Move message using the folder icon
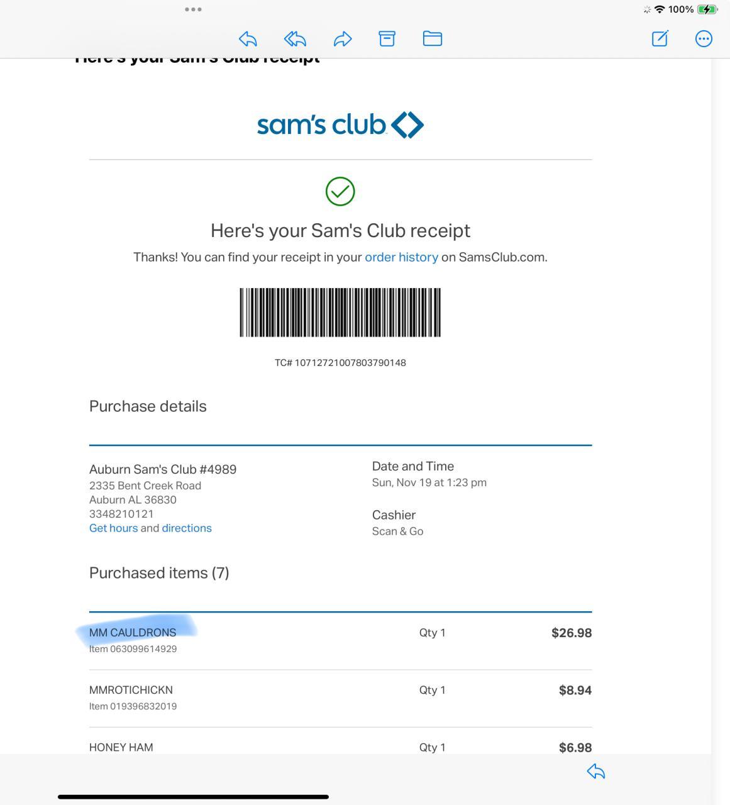Image resolution: width=730 pixels, height=805 pixels. click(433, 39)
